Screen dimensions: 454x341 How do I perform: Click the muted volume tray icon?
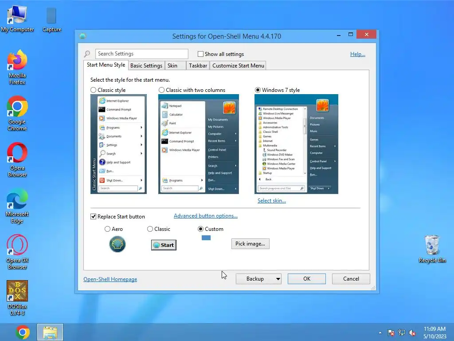(412, 333)
